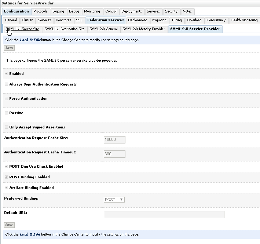Open the Preferred Binding dropdown
260x244 pixels.
click(x=114, y=200)
